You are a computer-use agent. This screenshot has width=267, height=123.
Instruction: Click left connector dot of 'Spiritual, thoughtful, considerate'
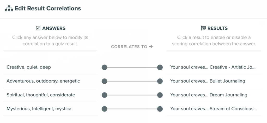(104, 95)
